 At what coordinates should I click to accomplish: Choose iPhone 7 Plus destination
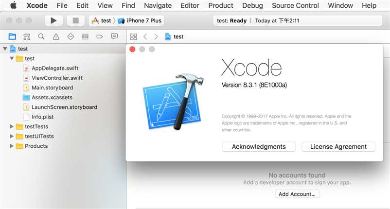click(x=140, y=20)
